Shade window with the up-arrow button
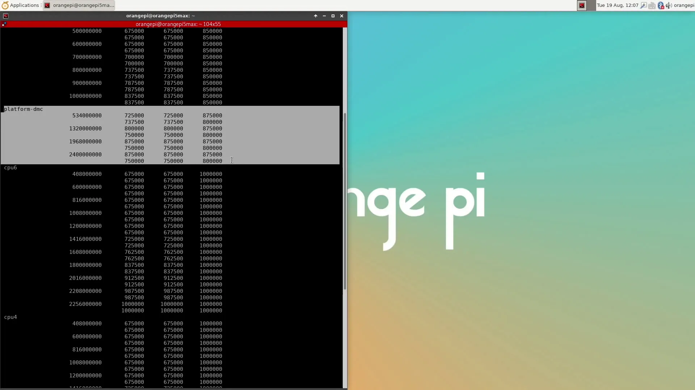The height and width of the screenshot is (390, 695). (316, 16)
